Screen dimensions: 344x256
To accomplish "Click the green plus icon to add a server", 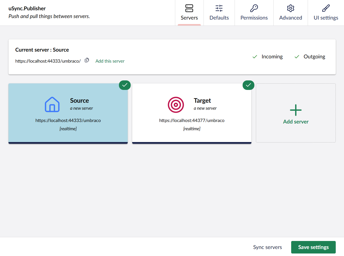I will [x=295, y=110].
